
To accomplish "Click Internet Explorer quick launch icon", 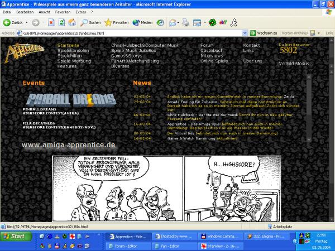I will coord(50,236).
